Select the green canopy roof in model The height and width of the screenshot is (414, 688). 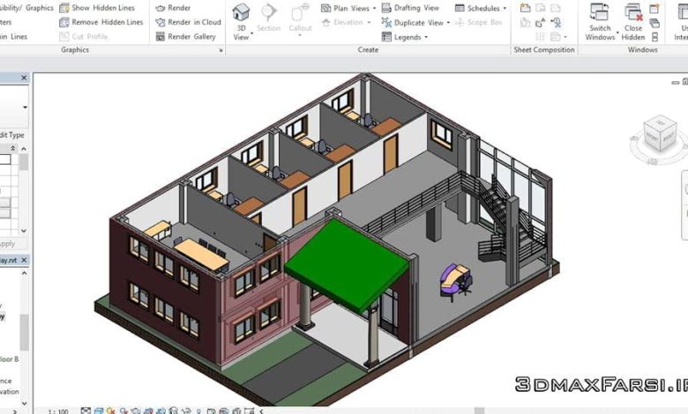click(347, 264)
